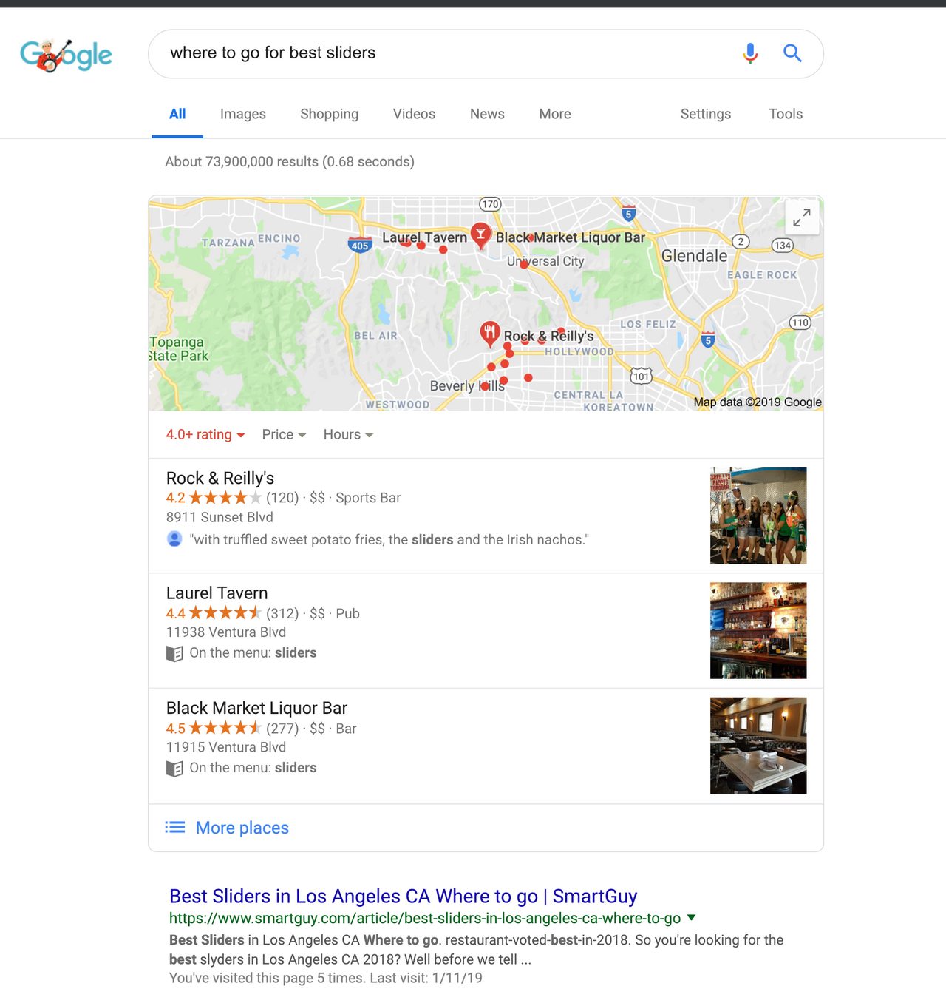Open the Best Sliders in Los Angeles SmartGuy link
The height and width of the screenshot is (1006, 946).
pos(403,896)
